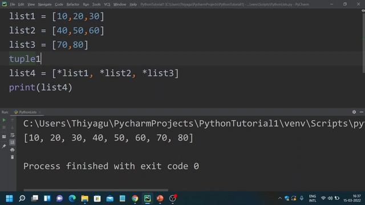Click the list1 = [10,20,30] line
The image size is (365, 205).
(x=56, y=17)
